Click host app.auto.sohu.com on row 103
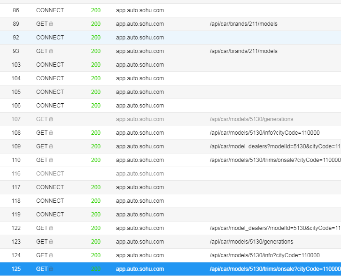 coord(140,65)
